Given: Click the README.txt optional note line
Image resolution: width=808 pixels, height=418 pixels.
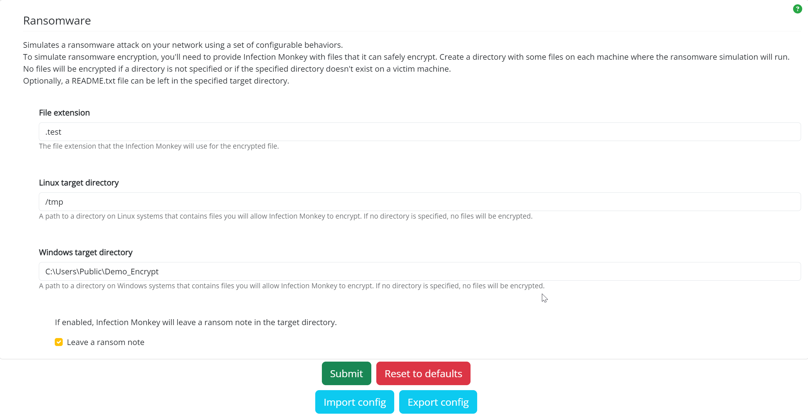Looking at the screenshot, I should 156,81.
